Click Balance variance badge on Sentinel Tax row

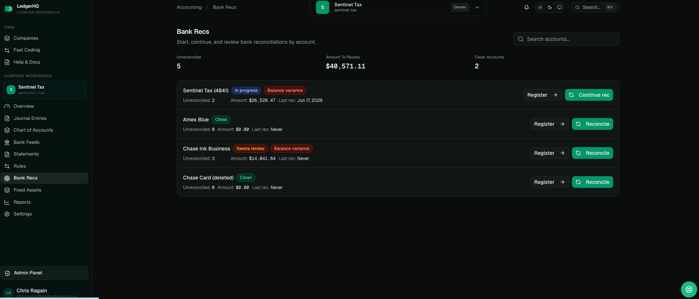285,90
